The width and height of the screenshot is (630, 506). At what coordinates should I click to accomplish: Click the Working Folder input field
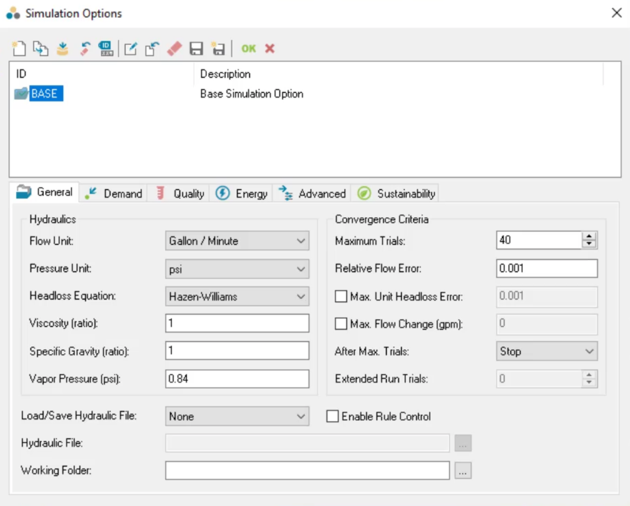tap(307, 470)
